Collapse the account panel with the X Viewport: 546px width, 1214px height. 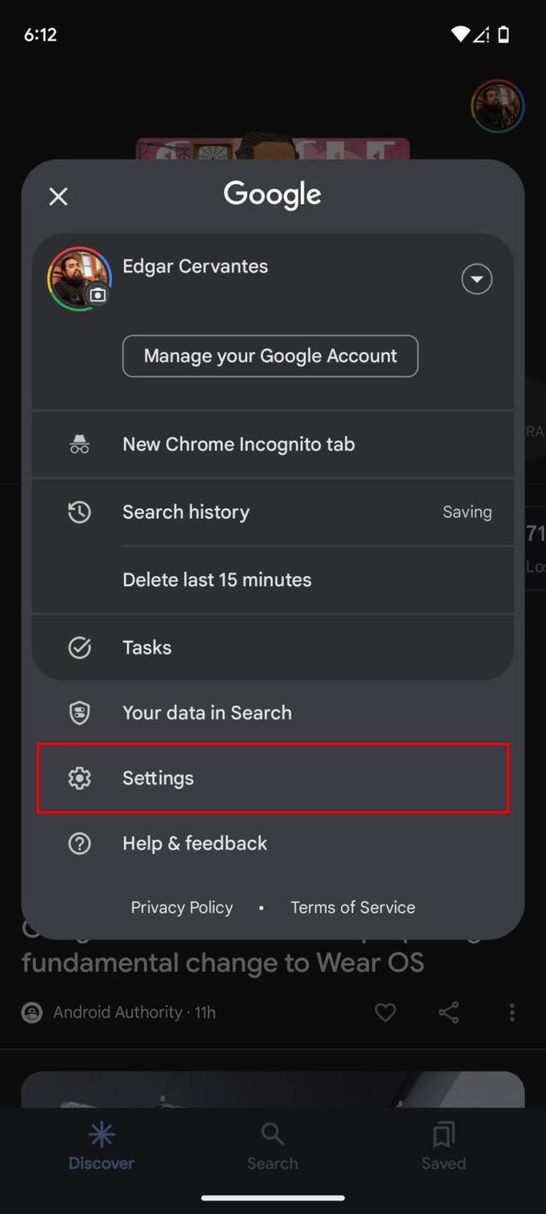pos(58,196)
